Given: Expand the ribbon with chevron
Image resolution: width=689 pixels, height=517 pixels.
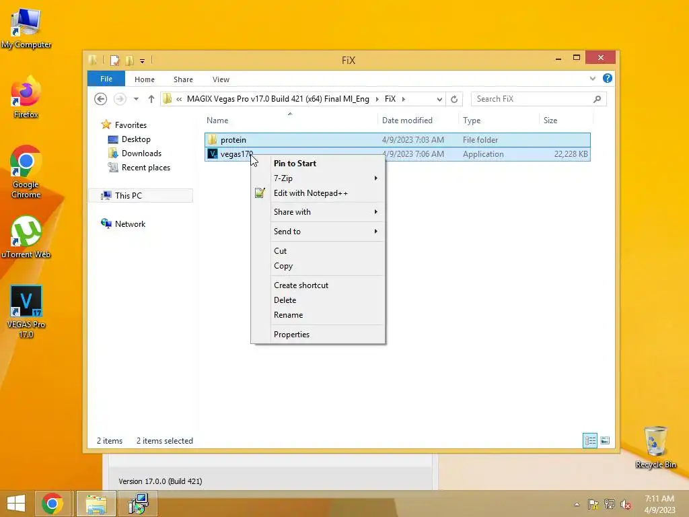Looking at the screenshot, I should 593,78.
